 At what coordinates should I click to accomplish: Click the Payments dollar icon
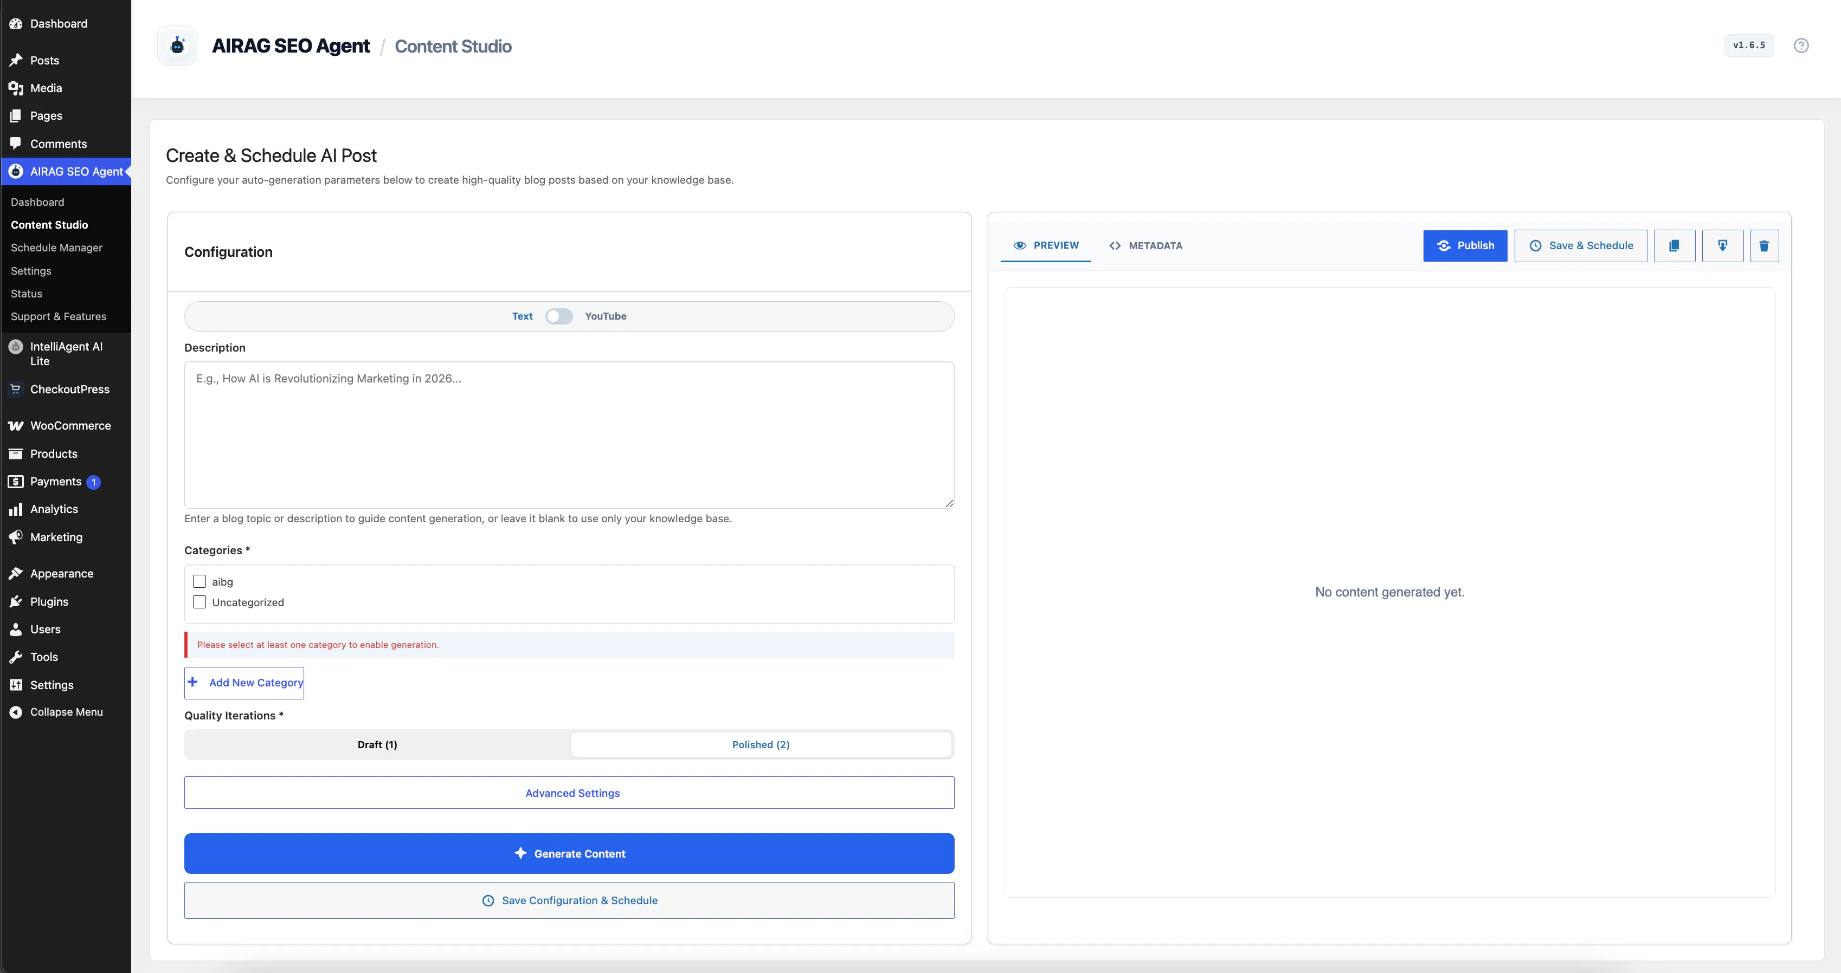16,482
